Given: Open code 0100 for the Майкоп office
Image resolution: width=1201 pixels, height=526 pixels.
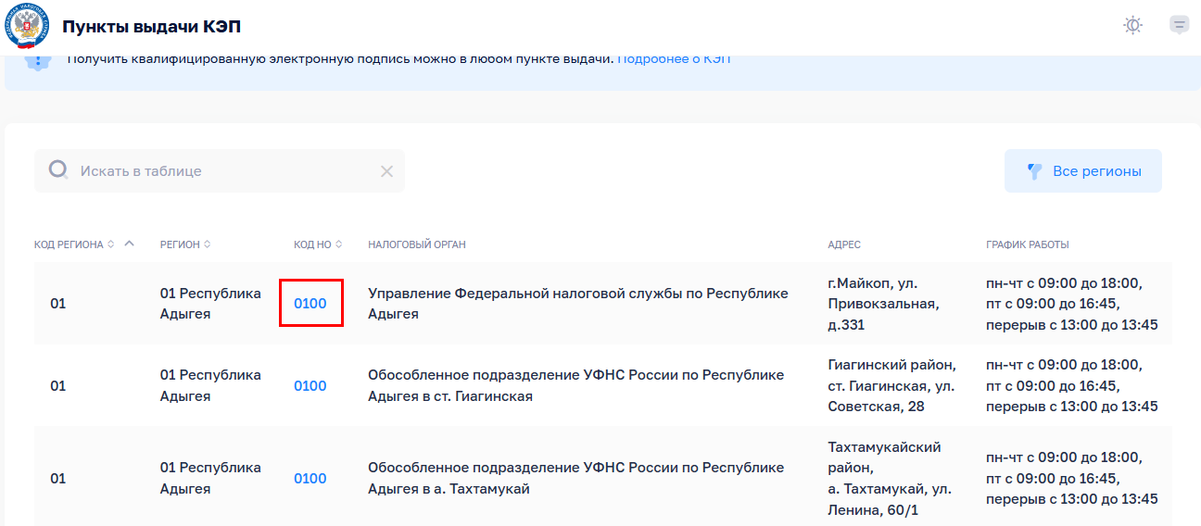Looking at the screenshot, I should point(310,303).
